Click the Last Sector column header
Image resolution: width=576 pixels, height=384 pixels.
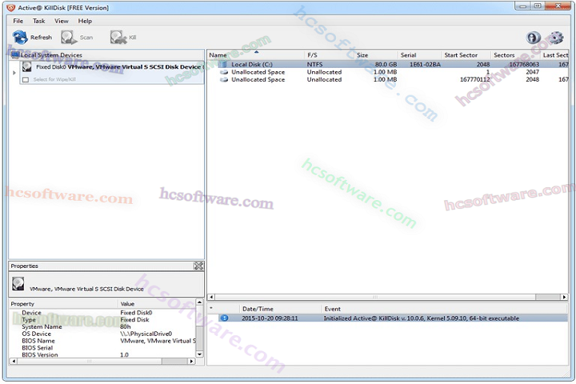coord(554,55)
